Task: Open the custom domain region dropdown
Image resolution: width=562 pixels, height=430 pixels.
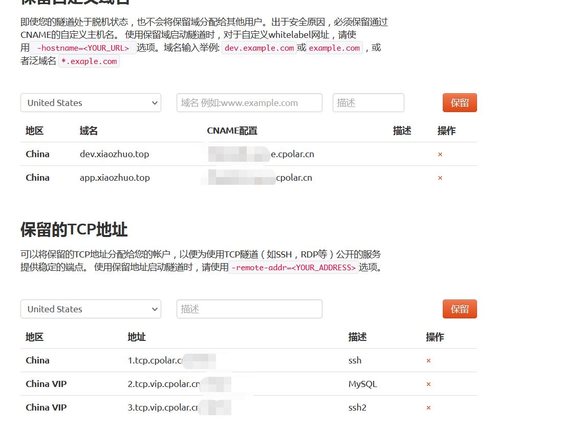Action: 91,103
